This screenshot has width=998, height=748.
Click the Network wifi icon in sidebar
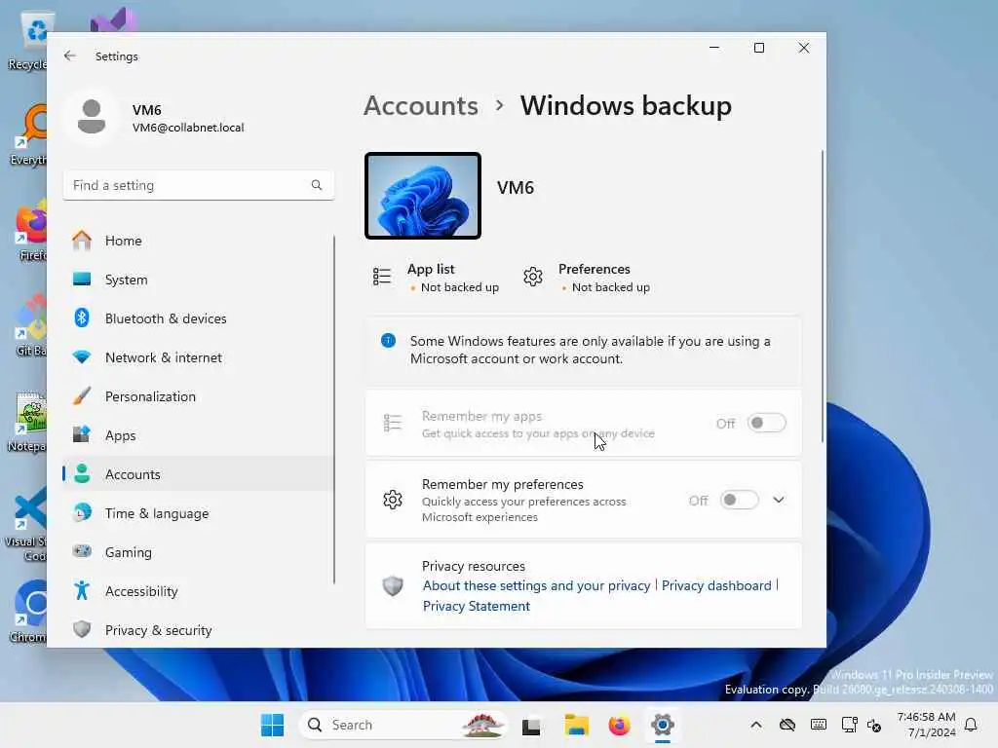[x=82, y=356]
